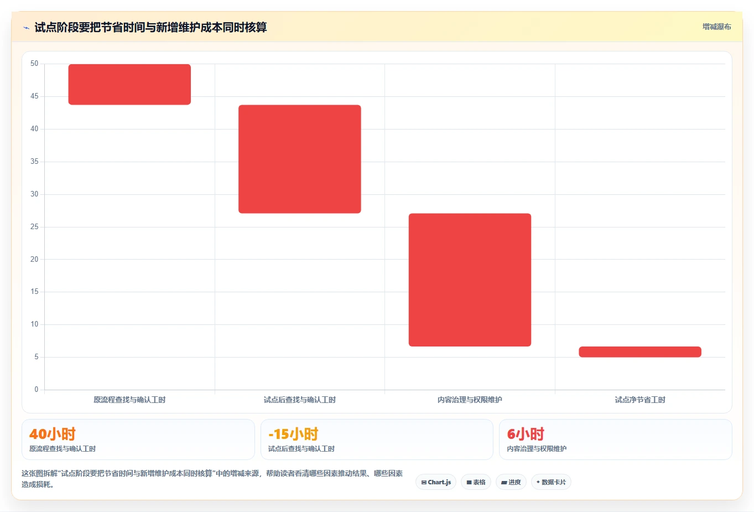Select the 原流程查找与确认工时 red bar
The image size is (754, 512).
pos(129,84)
